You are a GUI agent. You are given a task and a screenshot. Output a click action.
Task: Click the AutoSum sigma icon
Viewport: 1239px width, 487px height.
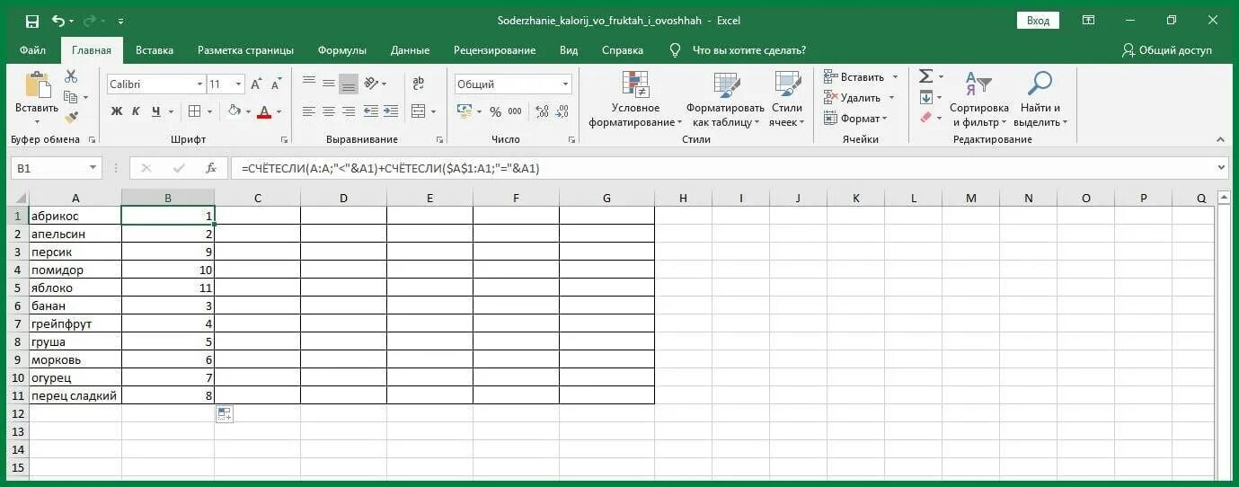coord(926,76)
